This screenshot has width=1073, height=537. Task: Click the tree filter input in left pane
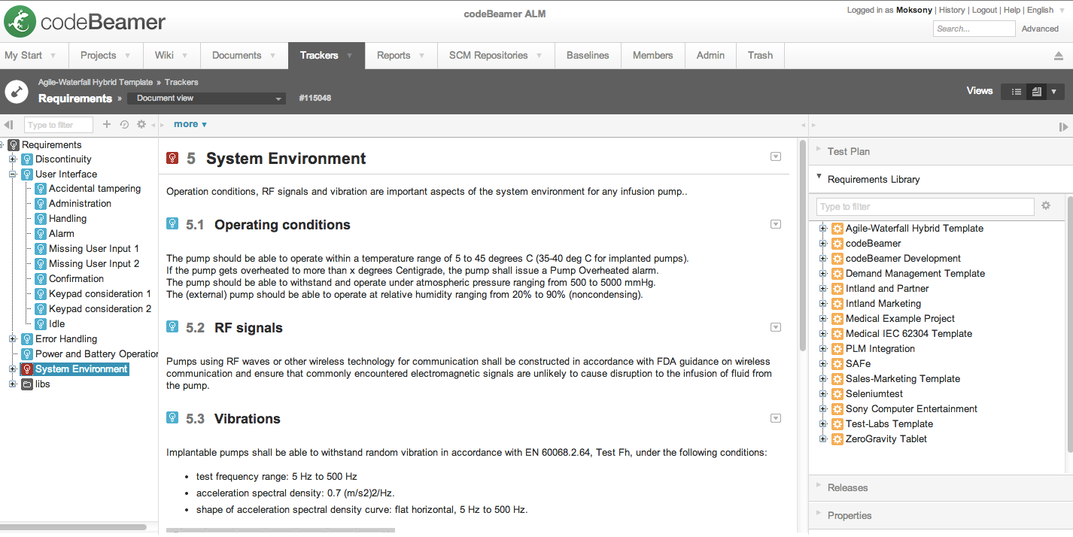59,125
